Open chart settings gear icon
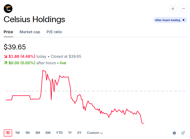The image size is (190, 139). click(x=174, y=133)
